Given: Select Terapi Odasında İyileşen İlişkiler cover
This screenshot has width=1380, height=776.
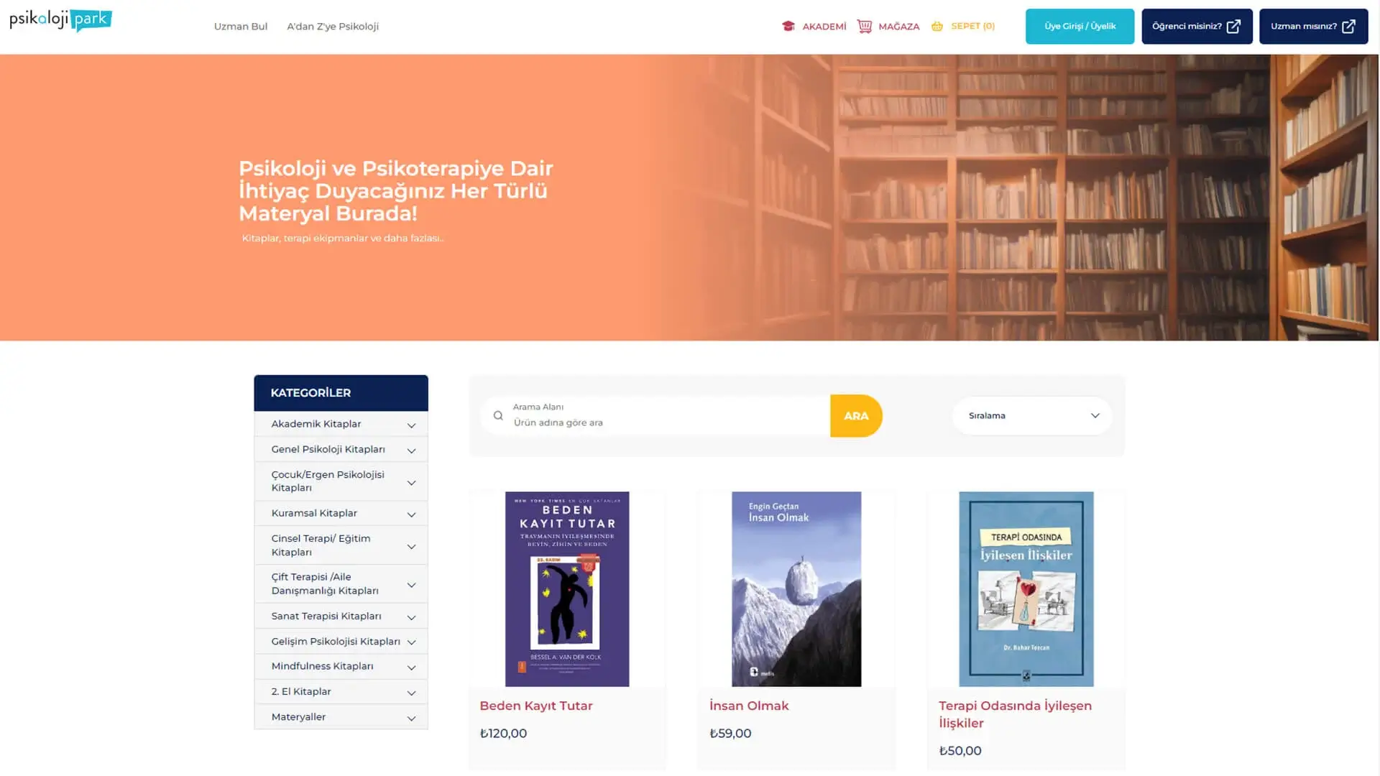Looking at the screenshot, I should coord(1026,589).
